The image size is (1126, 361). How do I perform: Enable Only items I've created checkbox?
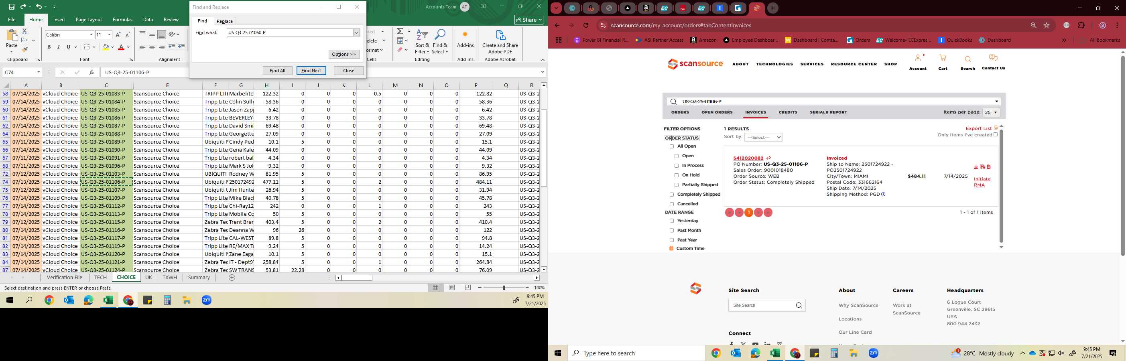(x=996, y=135)
